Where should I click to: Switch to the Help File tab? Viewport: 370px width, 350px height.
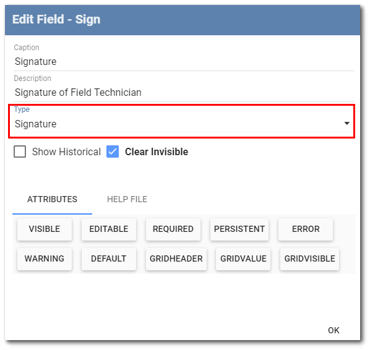[127, 200]
